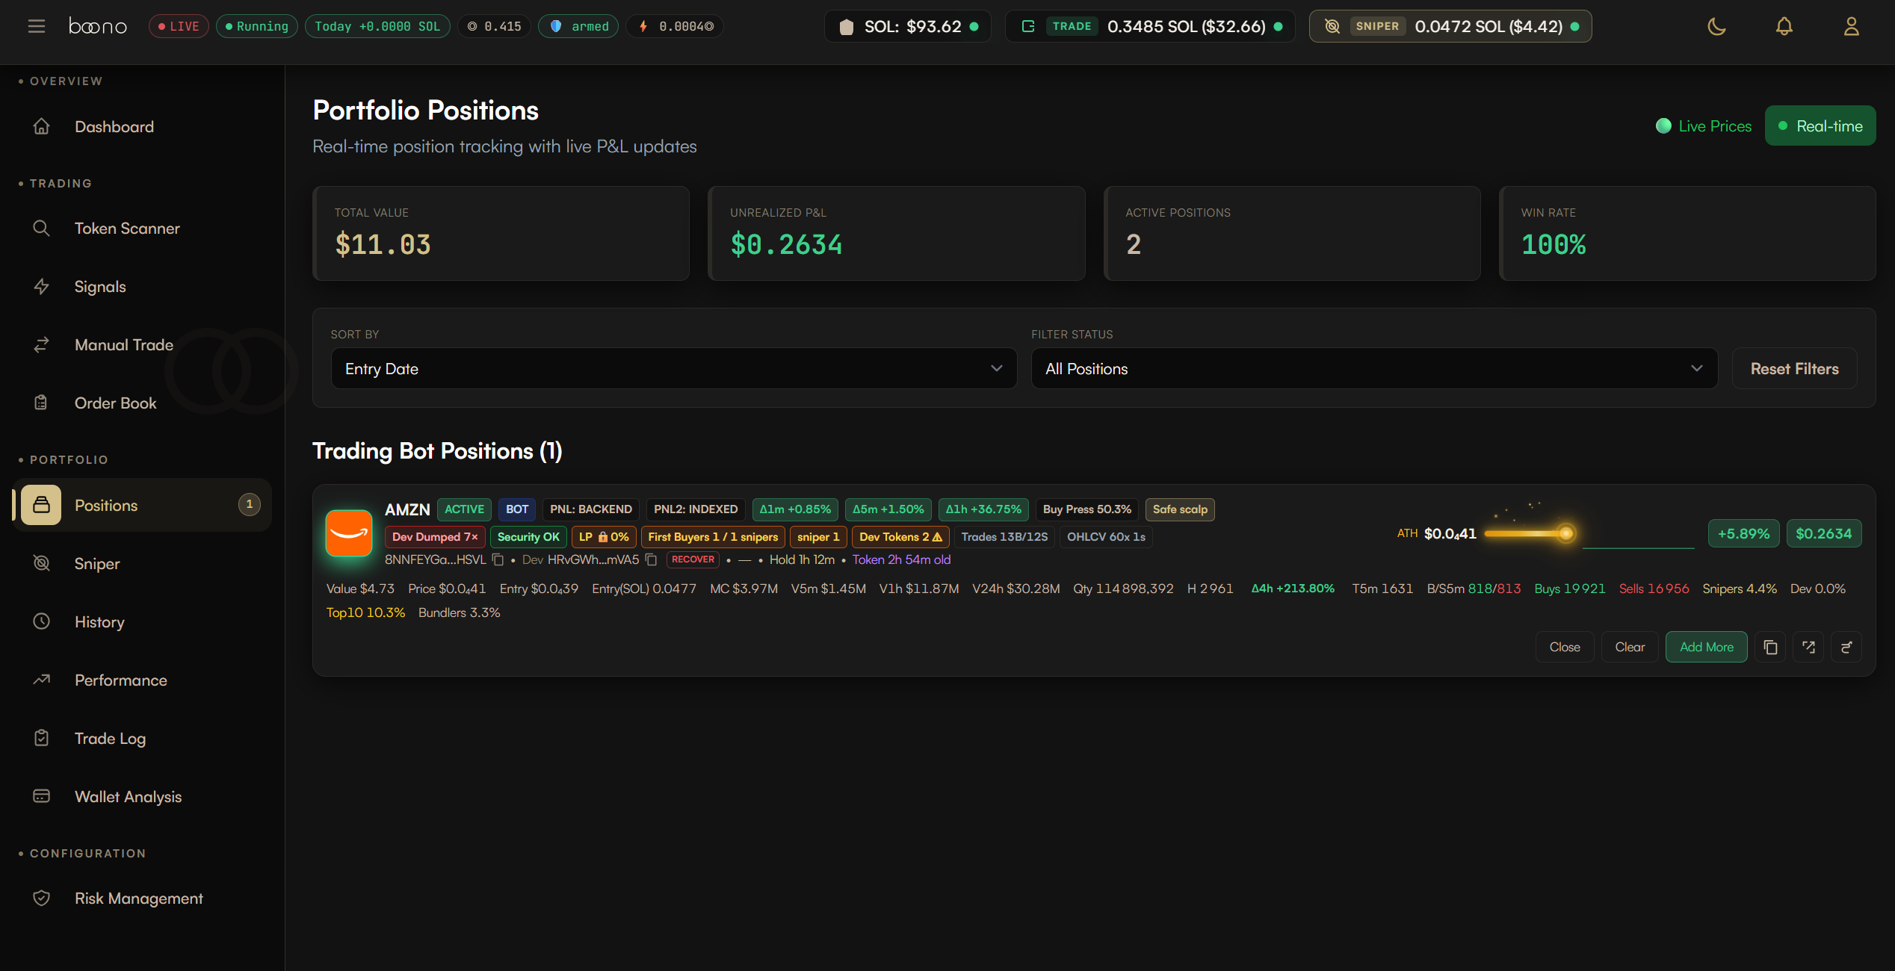Viewport: 1895px width, 971px height.
Task: Click the Performance trend-line icon
Action: 42,680
